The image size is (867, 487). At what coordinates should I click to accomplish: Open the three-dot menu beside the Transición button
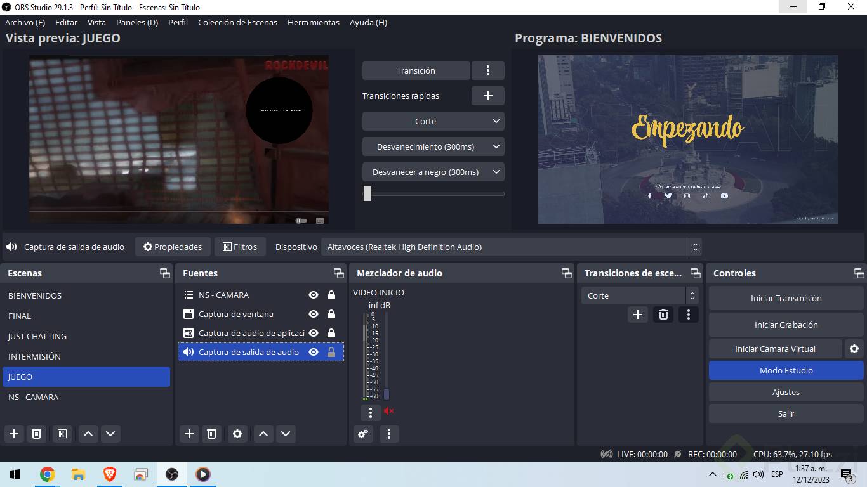tap(488, 70)
